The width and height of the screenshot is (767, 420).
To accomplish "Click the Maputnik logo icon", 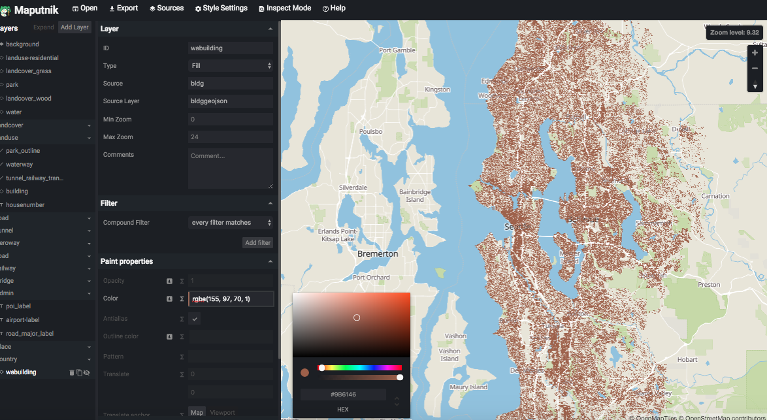I will tap(7, 9).
